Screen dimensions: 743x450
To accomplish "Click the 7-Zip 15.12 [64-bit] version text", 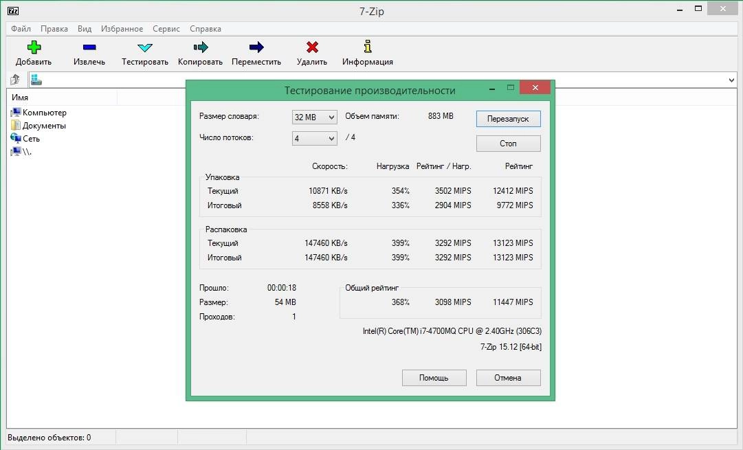I will click(511, 347).
